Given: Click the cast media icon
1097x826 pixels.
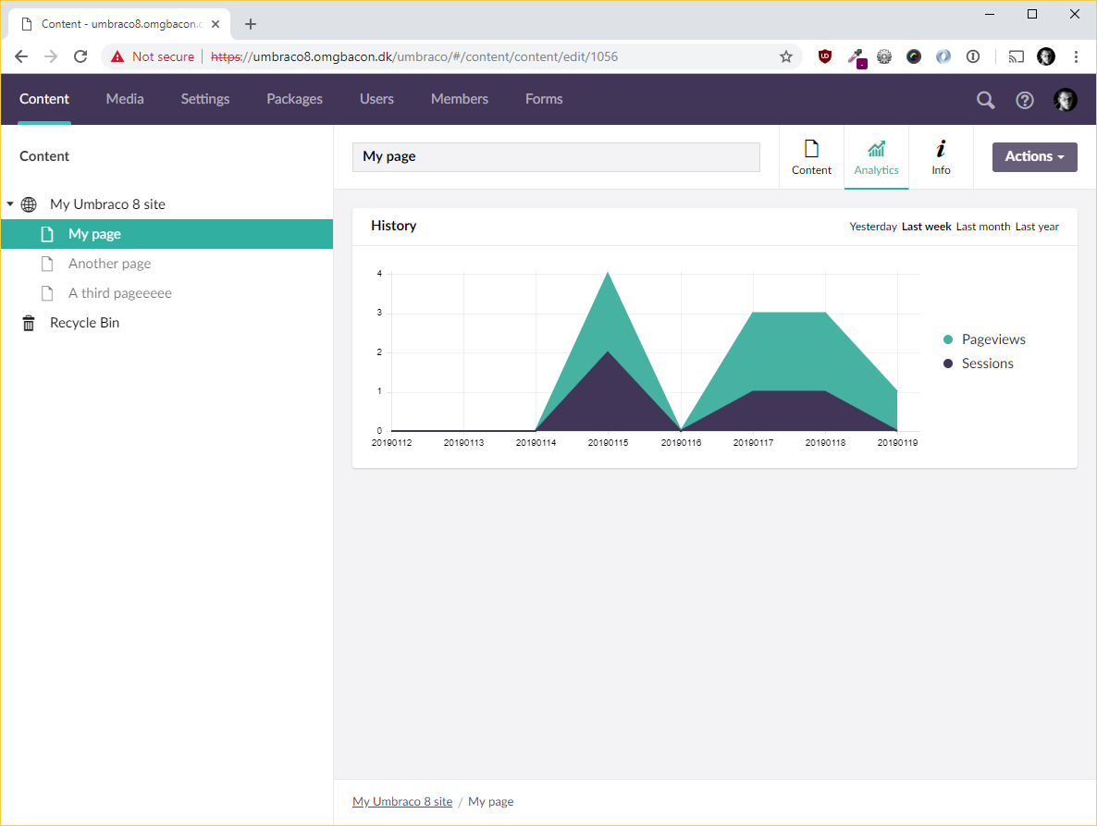Looking at the screenshot, I should (1016, 56).
